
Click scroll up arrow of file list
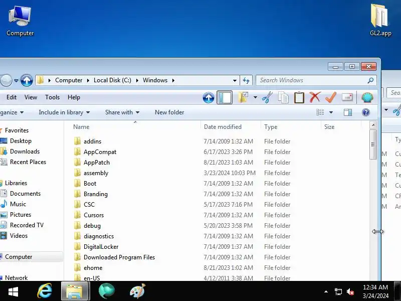pyautogui.click(x=373, y=125)
